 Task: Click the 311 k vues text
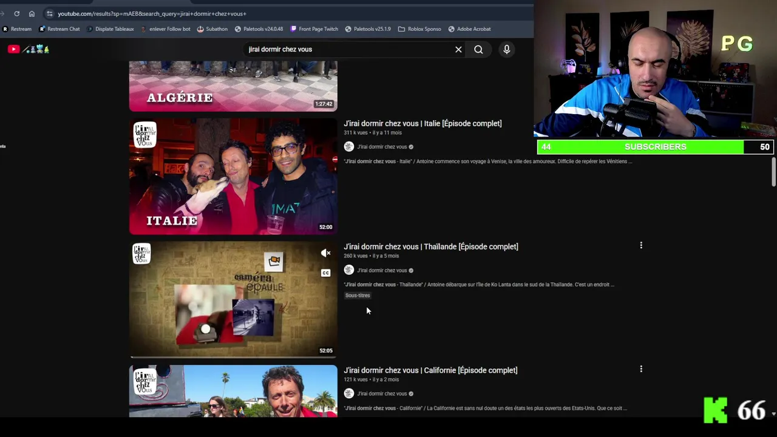click(x=356, y=132)
